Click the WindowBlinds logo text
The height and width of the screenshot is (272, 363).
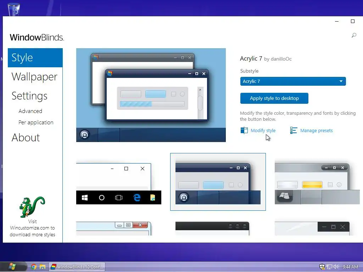pyautogui.click(x=37, y=37)
